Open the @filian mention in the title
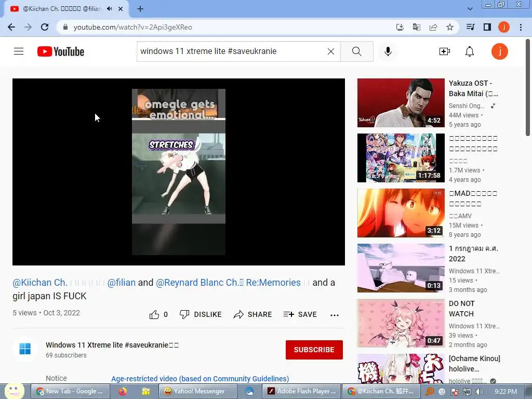 pyautogui.click(x=122, y=282)
